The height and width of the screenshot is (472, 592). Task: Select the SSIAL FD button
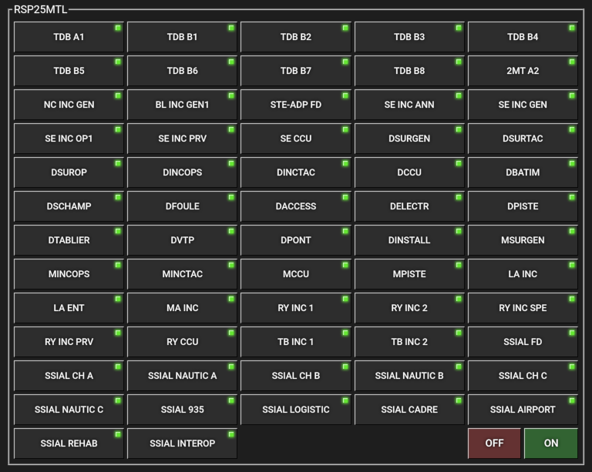[x=523, y=342]
